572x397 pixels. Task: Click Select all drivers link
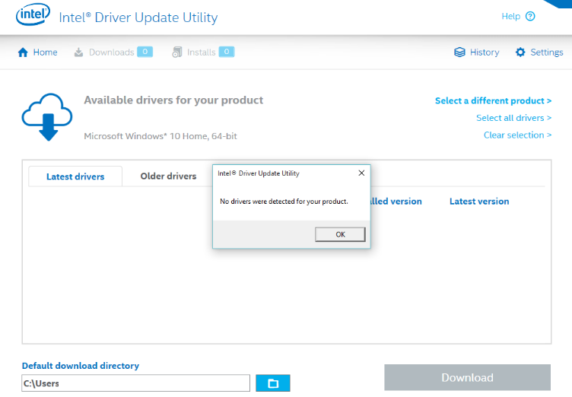[x=513, y=118]
